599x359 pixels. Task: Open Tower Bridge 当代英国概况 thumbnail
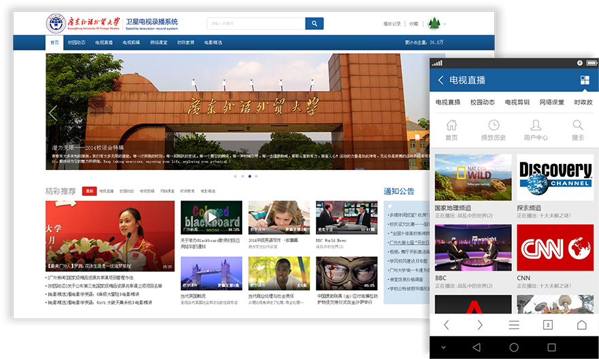click(x=211, y=273)
